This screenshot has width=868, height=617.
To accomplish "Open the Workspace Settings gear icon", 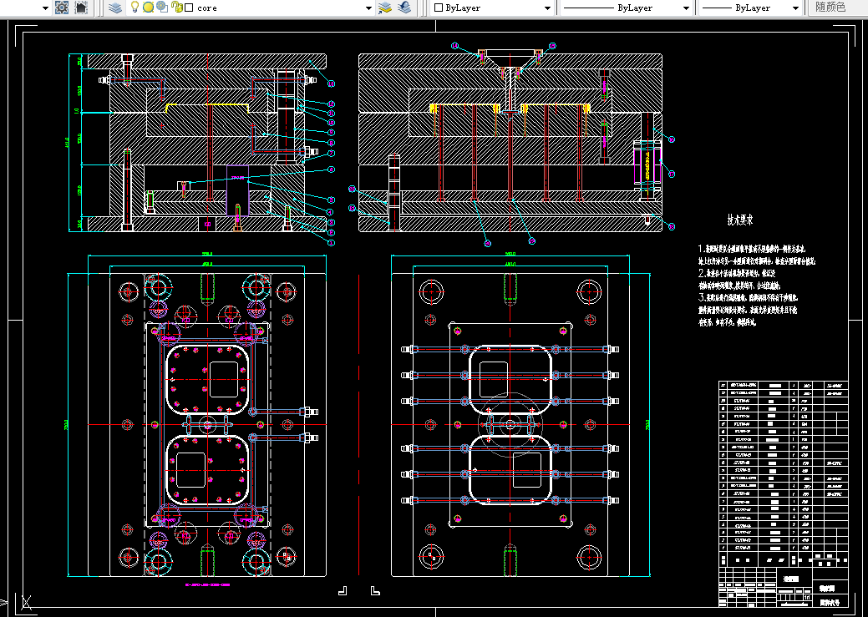I will [x=62, y=8].
